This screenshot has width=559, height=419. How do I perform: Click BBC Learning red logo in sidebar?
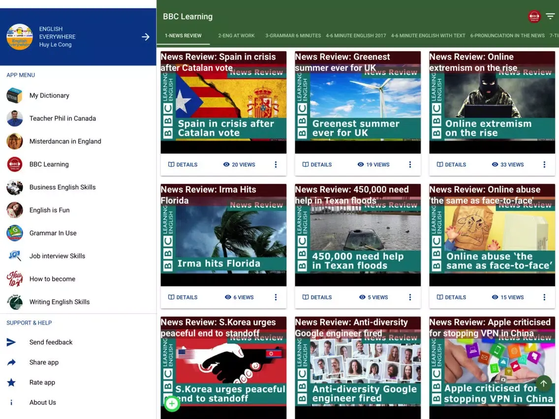[x=15, y=164]
